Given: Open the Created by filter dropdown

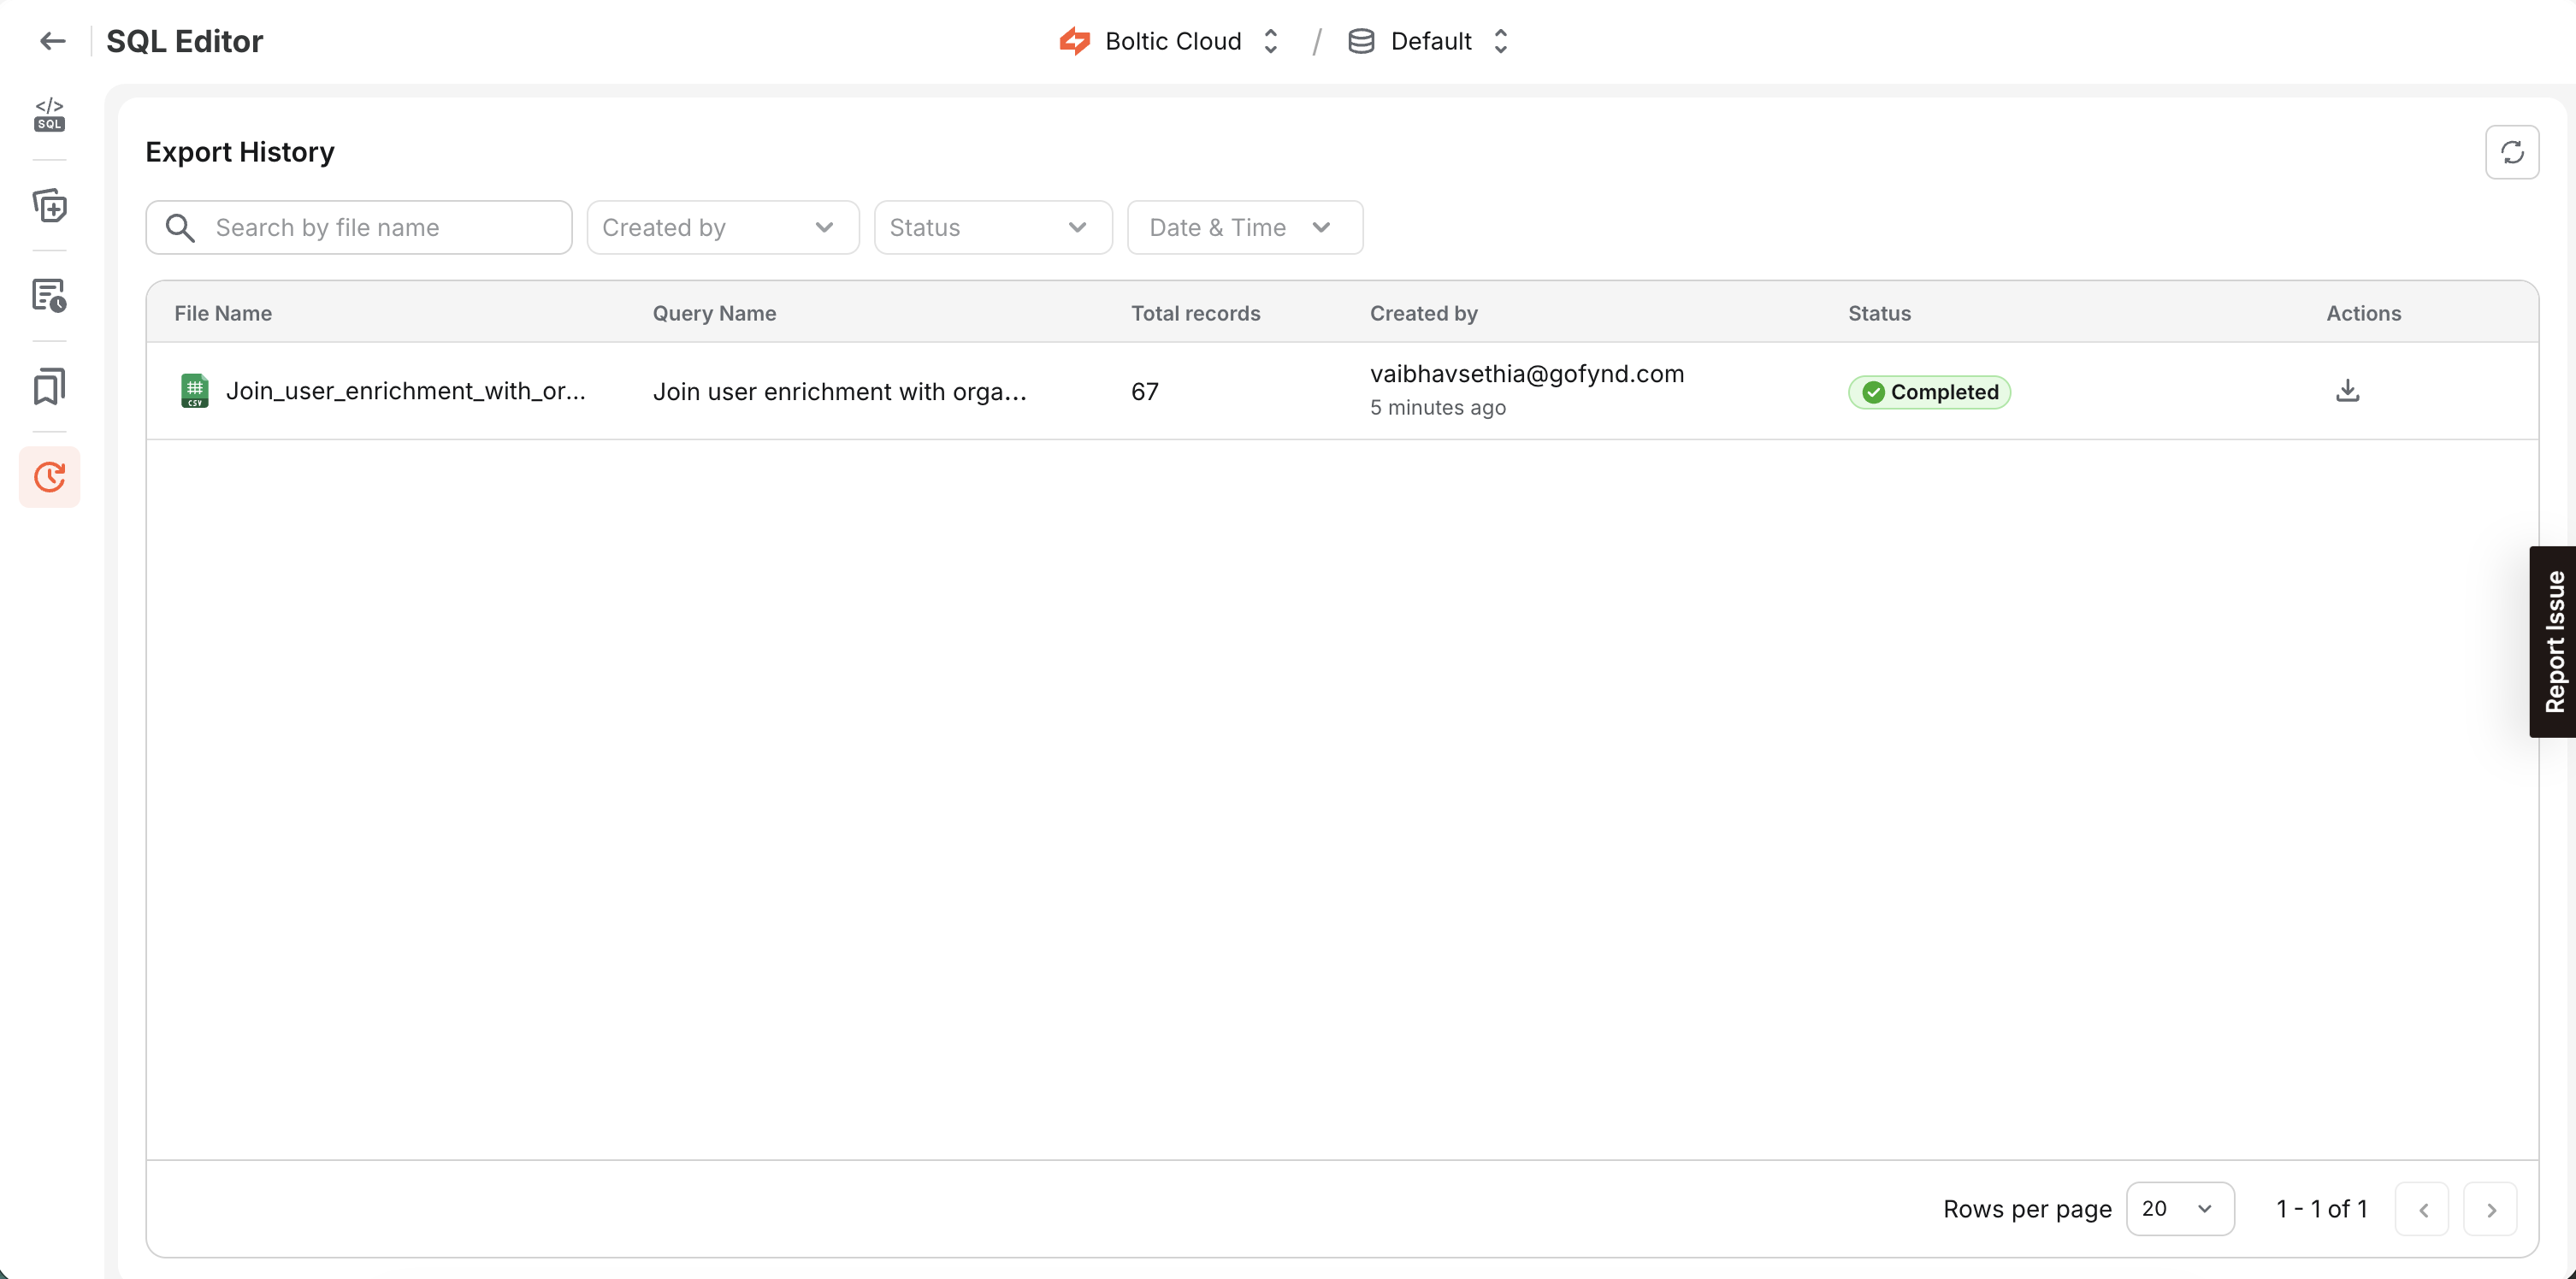Looking at the screenshot, I should pos(722,227).
